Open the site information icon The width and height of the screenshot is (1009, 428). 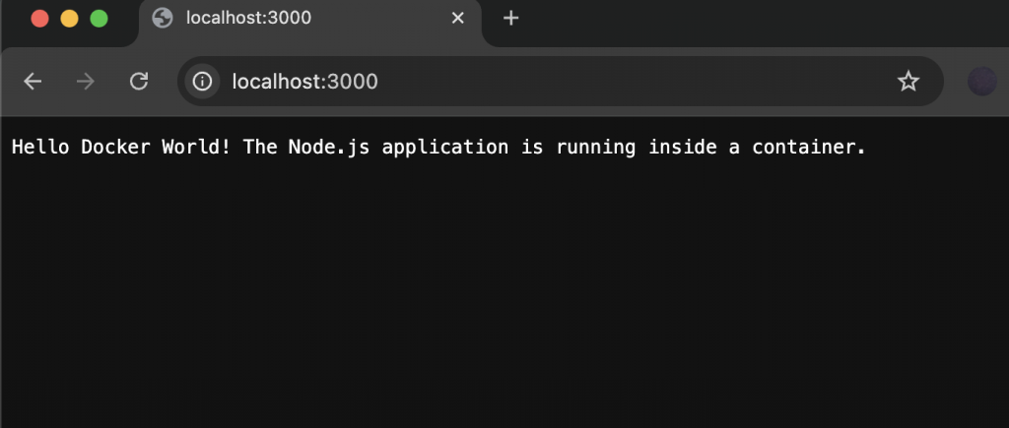click(202, 82)
